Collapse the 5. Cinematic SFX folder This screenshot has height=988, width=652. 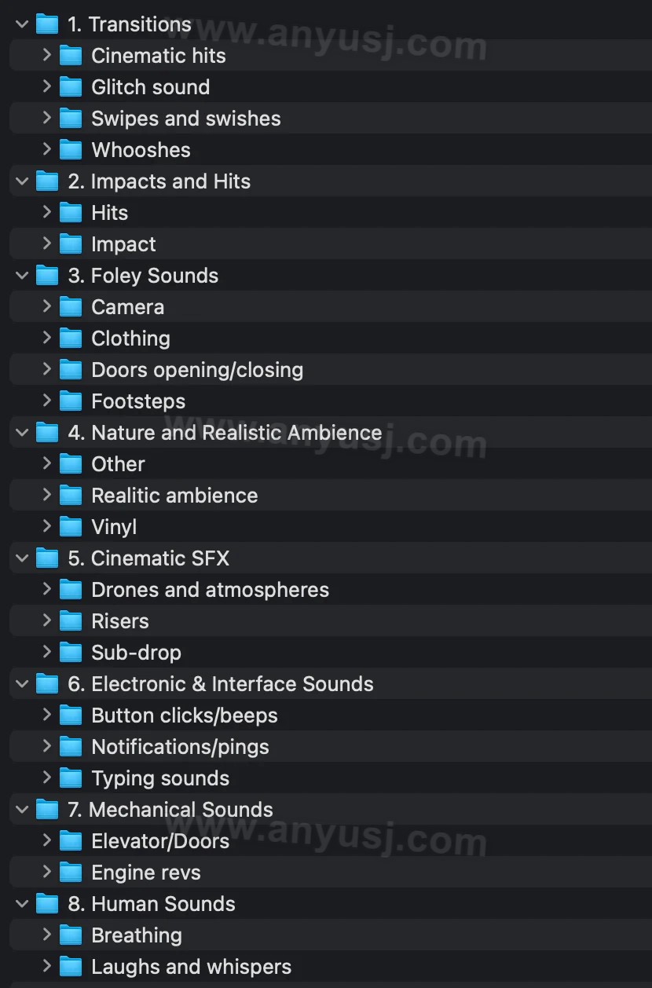pyautogui.click(x=22, y=558)
